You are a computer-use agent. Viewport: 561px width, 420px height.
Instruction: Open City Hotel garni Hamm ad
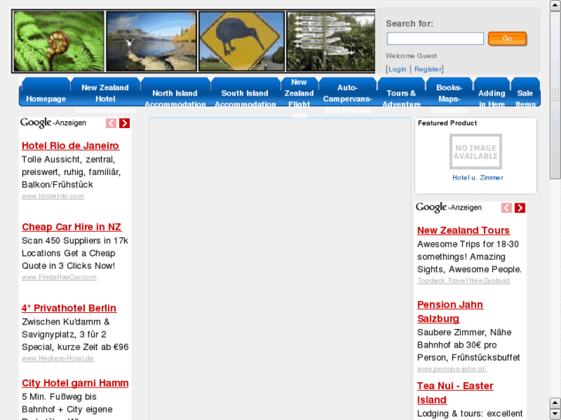click(75, 383)
